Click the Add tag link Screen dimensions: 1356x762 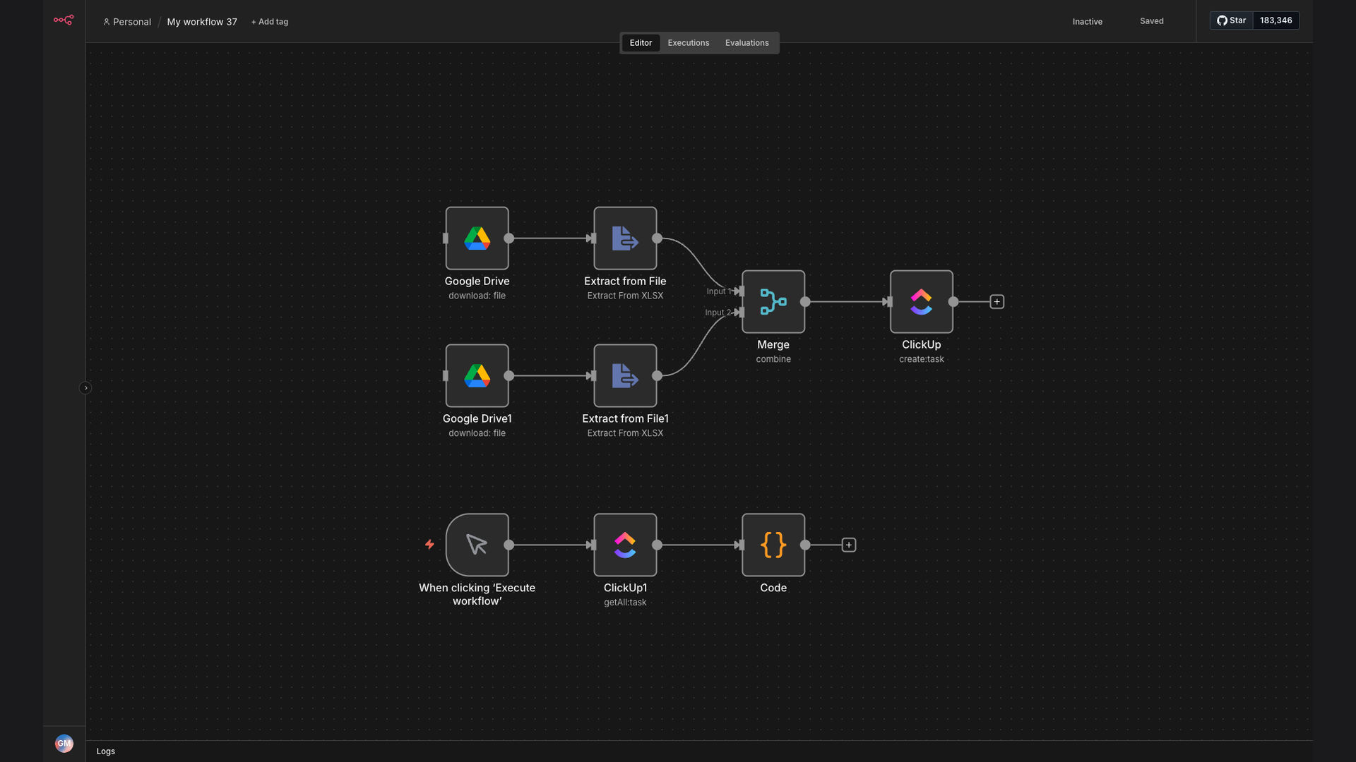point(270,22)
